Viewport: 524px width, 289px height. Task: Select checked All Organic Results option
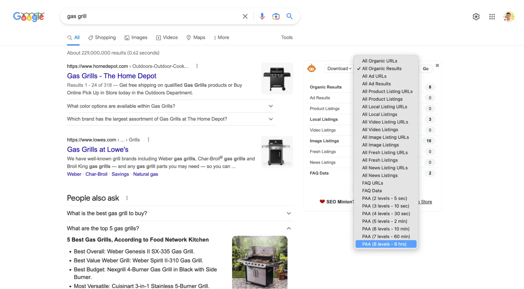[382, 69]
